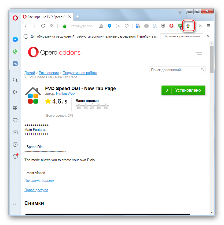Click the heading FVD Speed Dial - New Tab Page
224x225 pixels.
(x=80, y=88)
